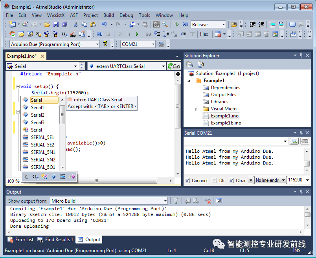Expand the Visual Micro folder
This screenshot has height=258, width=316.
tap(196, 109)
